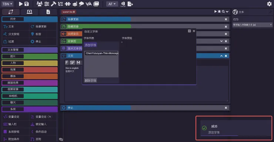Preview the game with the play icon
The width and height of the screenshot is (274, 142).
pos(21,4)
